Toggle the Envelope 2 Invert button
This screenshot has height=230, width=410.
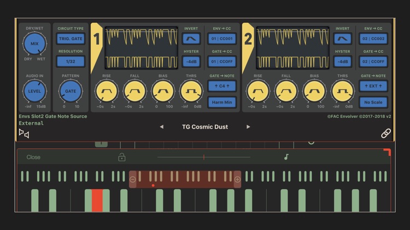pos(343,39)
